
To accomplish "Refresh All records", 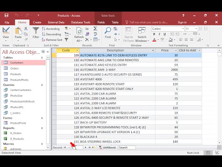I will pyautogui.click(x=79, y=34).
